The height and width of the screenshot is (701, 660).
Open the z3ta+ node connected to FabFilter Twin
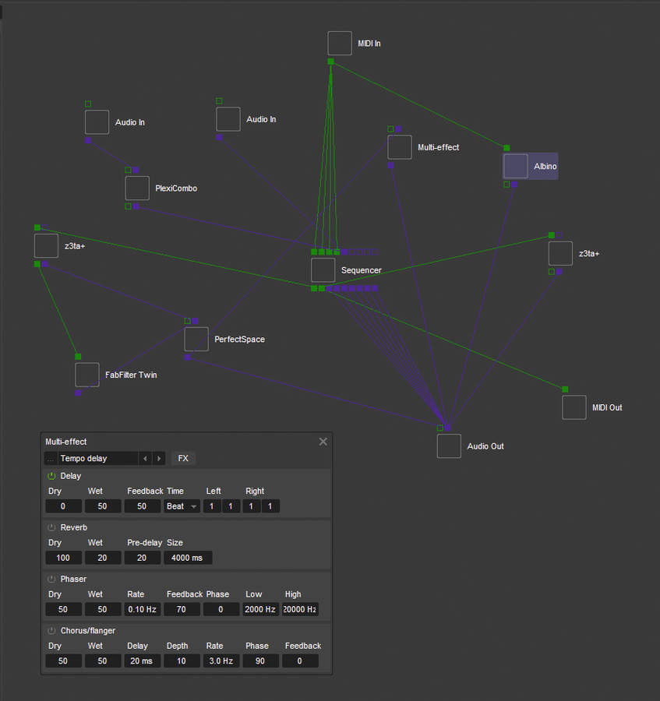point(46,246)
